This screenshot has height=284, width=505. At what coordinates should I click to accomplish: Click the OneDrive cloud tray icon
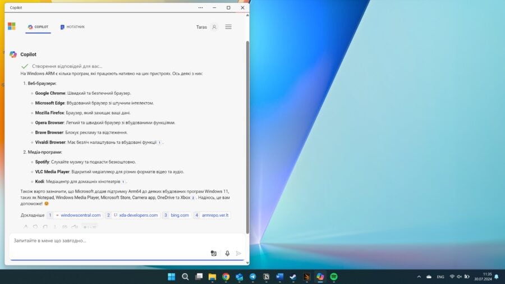pyautogui.click(x=429, y=277)
